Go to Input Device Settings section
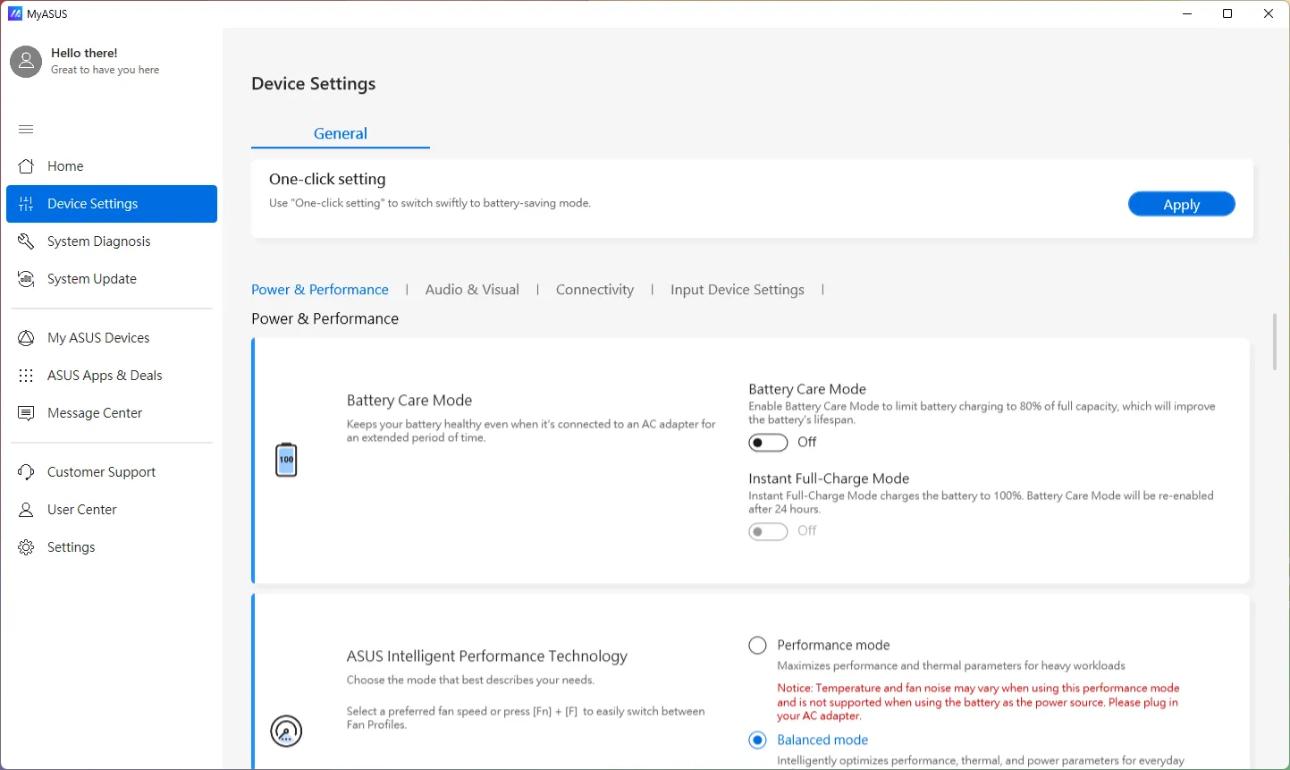The height and width of the screenshot is (770, 1290). pyautogui.click(x=737, y=290)
